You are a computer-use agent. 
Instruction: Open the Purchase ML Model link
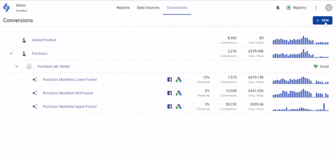[54, 66]
